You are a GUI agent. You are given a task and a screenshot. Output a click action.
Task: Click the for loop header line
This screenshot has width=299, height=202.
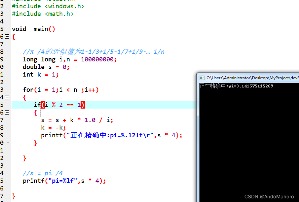pyautogui.click(x=61, y=90)
